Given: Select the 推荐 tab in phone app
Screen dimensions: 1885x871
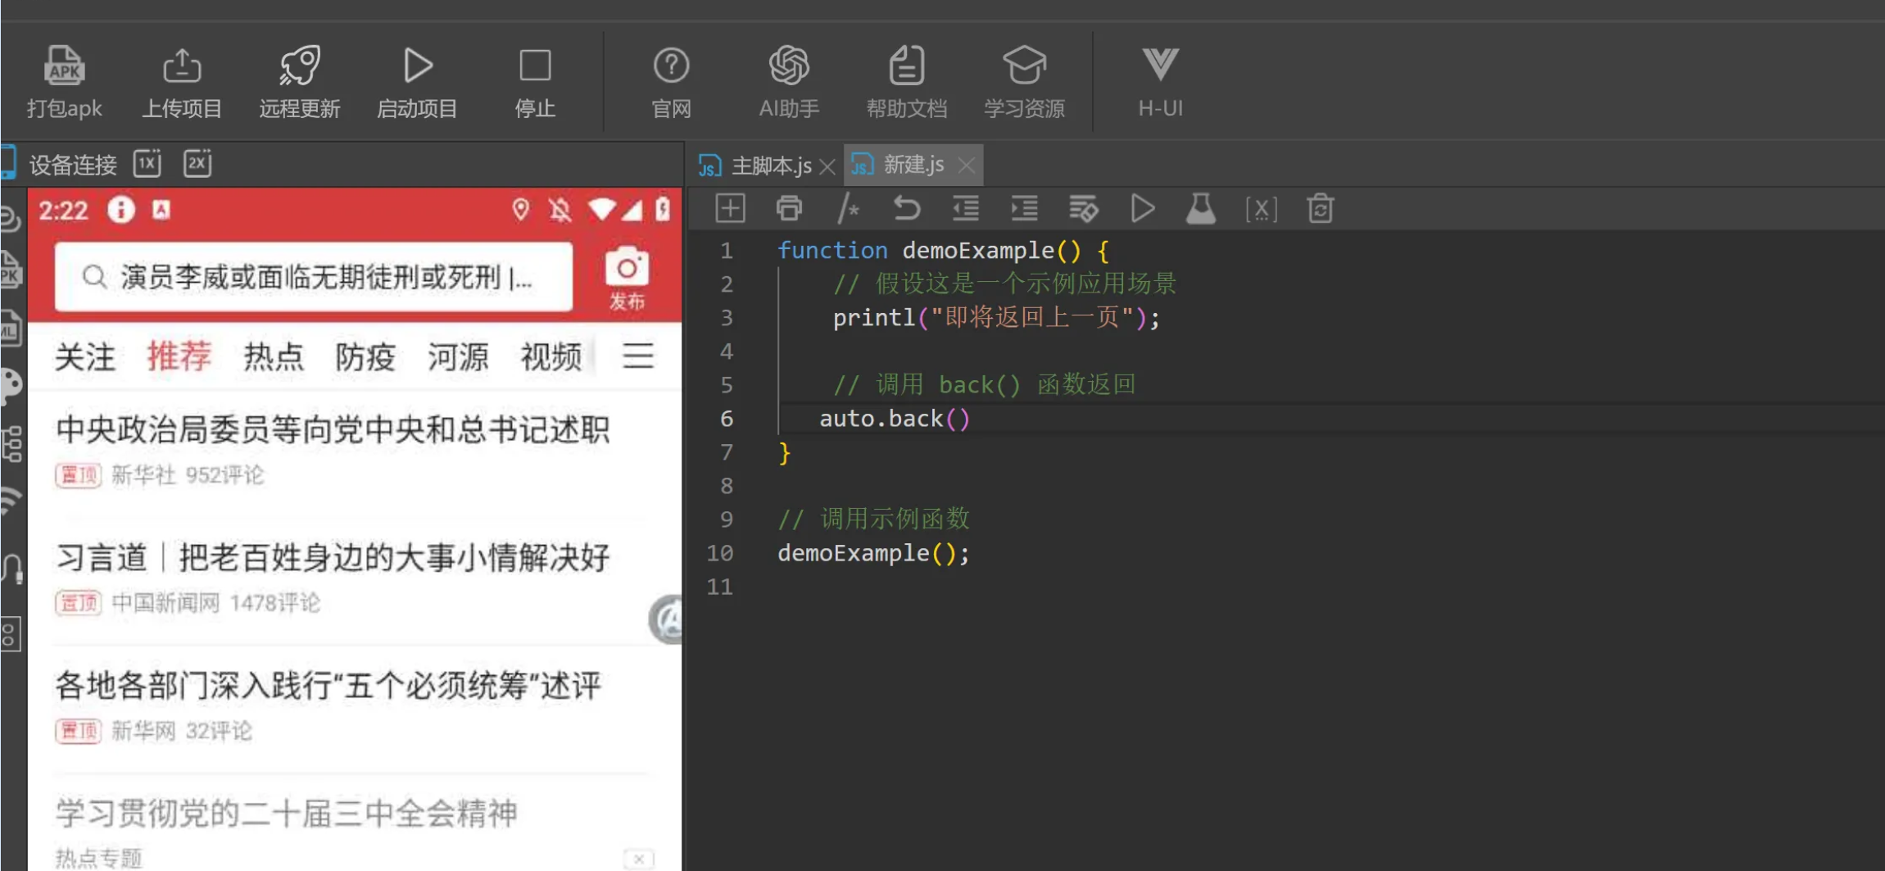Looking at the screenshot, I should [x=179, y=356].
